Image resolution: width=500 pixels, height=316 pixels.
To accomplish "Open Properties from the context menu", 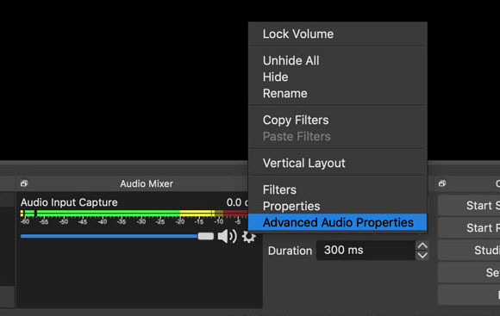I will [x=338, y=206].
